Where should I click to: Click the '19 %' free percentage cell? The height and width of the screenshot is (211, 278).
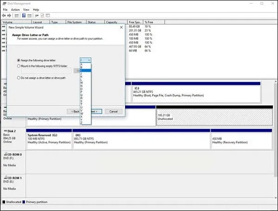[148, 26]
